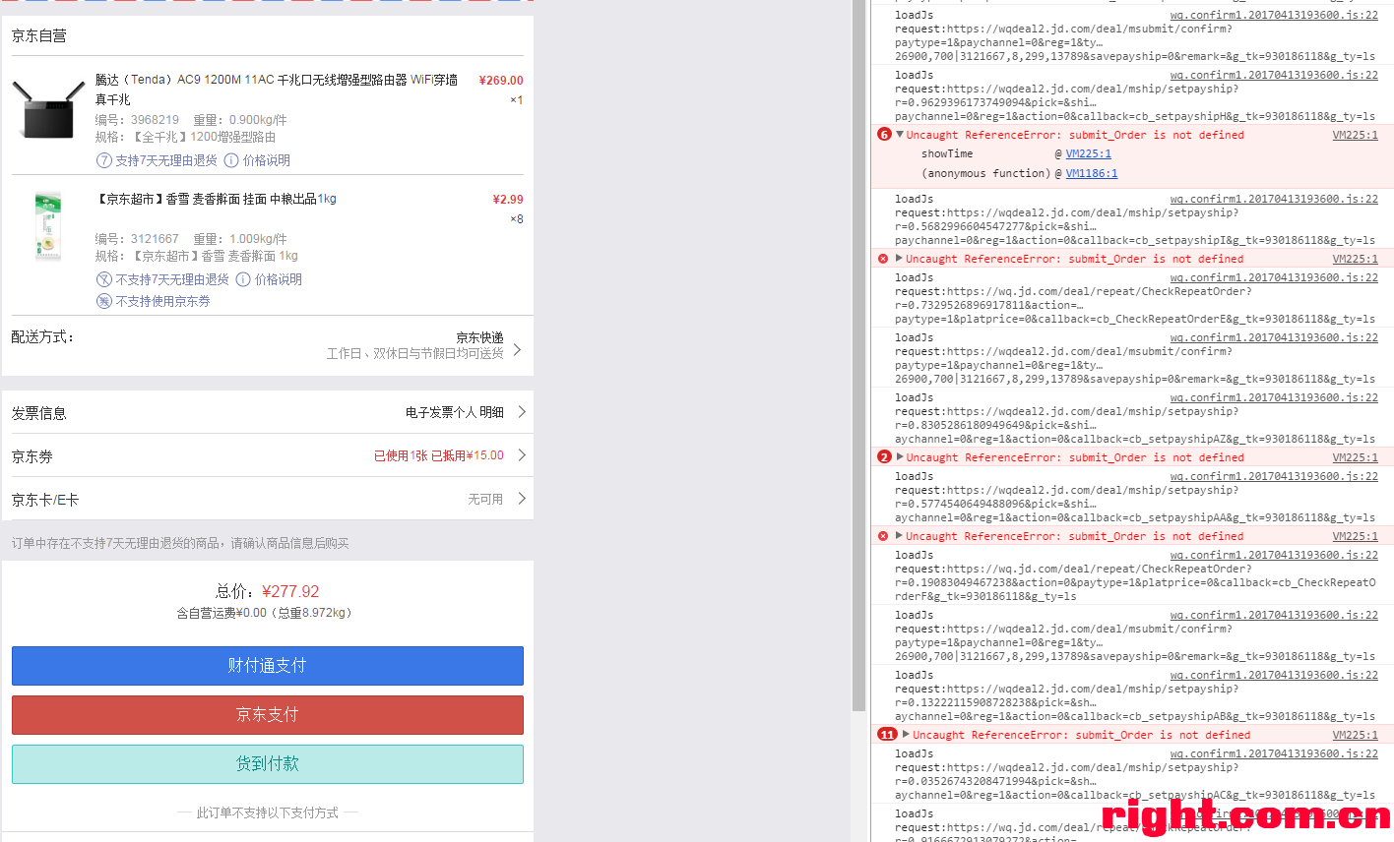Viewport: 1394px width, 842px height.
Task: Choose 货到付款 cash on delivery
Action: click(268, 764)
